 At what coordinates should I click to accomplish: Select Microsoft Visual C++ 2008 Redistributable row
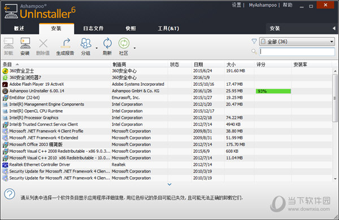[x=167, y=151]
